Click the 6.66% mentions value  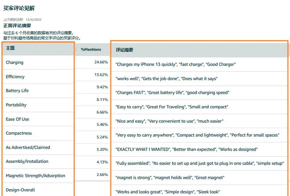[x=102, y=112]
